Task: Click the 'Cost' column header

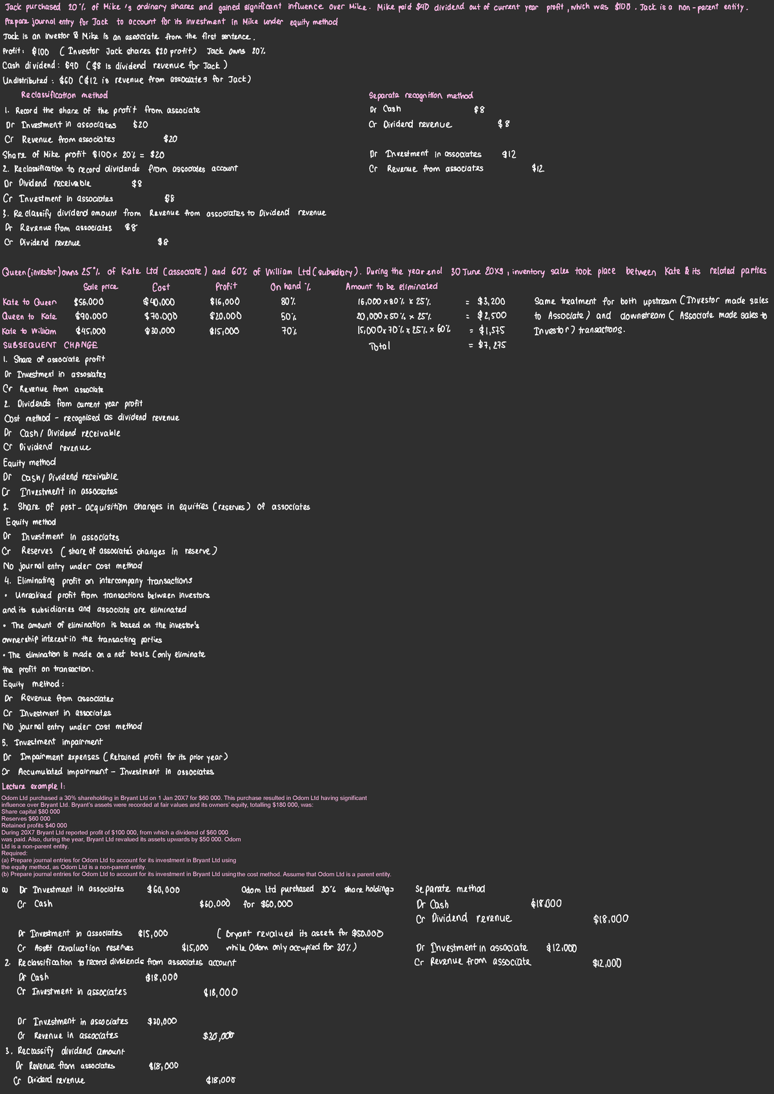Action: [x=161, y=287]
